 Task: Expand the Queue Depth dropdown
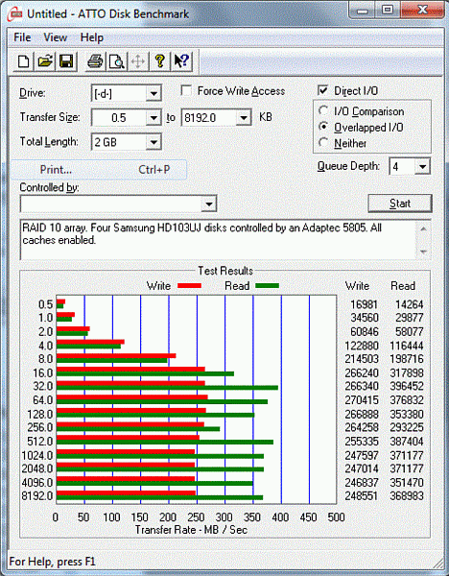click(422, 167)
